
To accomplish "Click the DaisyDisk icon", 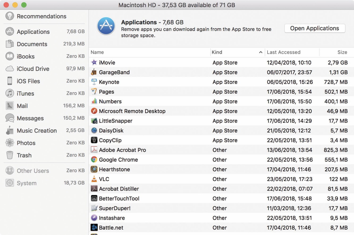I will click(94, 130).
